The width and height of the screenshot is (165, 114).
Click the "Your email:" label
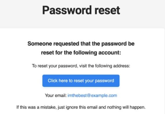pyautogui.click(x=56, y=95)
